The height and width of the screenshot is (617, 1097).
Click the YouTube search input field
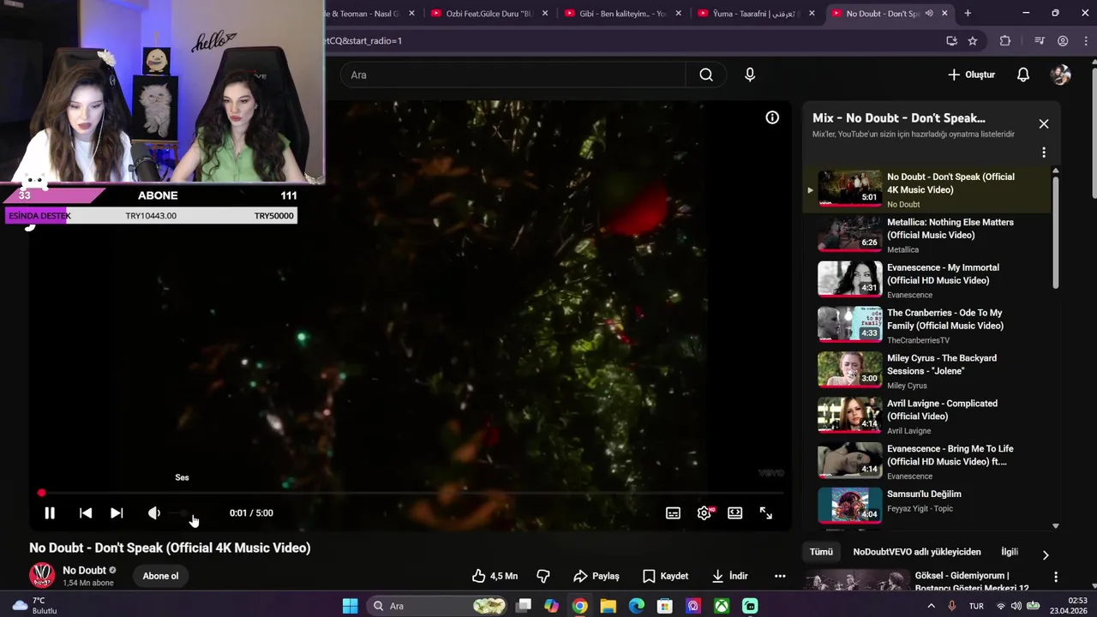(513, 75)
